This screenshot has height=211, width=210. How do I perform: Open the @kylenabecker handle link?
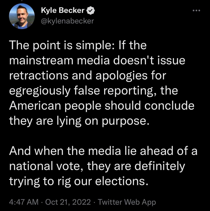(x=67, y=21)
